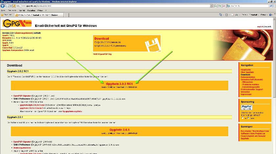This screenshot has width=276, height=154.
Task: Select the Gpg4win browser tab
Action: pyautogui.click(x=39, y=15)
